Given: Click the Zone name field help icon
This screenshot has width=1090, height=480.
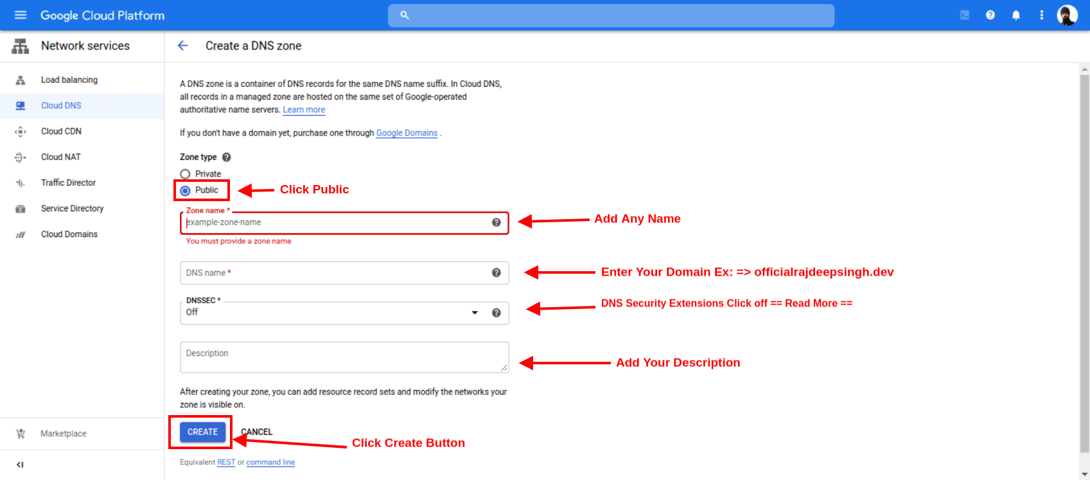Looking at the screenshot, I should click(x=496, y=222).
